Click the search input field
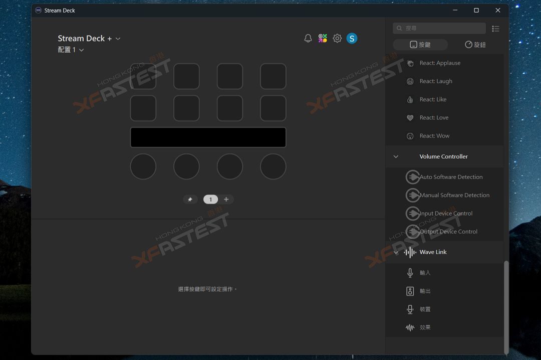Image resolution: width=541 pixels, height=360 pixels. [439, 28]
